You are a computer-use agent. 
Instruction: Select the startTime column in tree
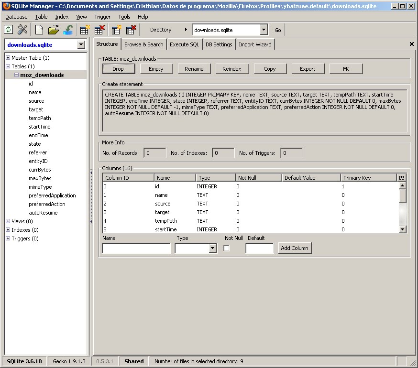(39, 127)
